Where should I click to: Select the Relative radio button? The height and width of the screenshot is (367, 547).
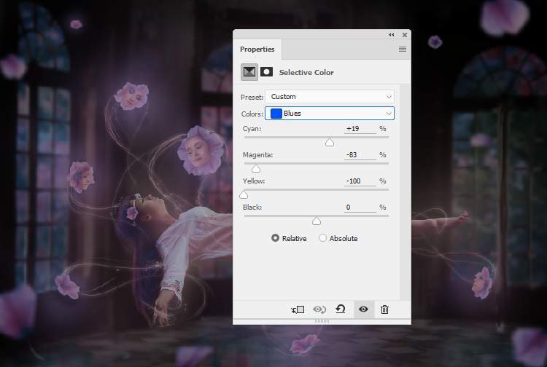(275, 238)
